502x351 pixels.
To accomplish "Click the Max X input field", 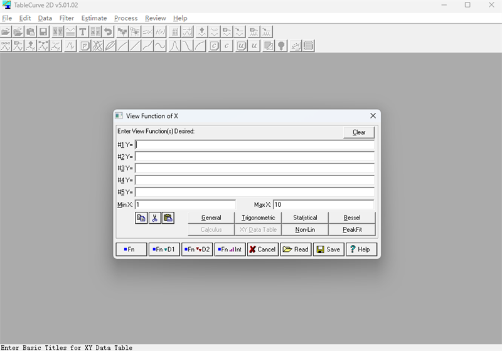I will tap(323, 204).
